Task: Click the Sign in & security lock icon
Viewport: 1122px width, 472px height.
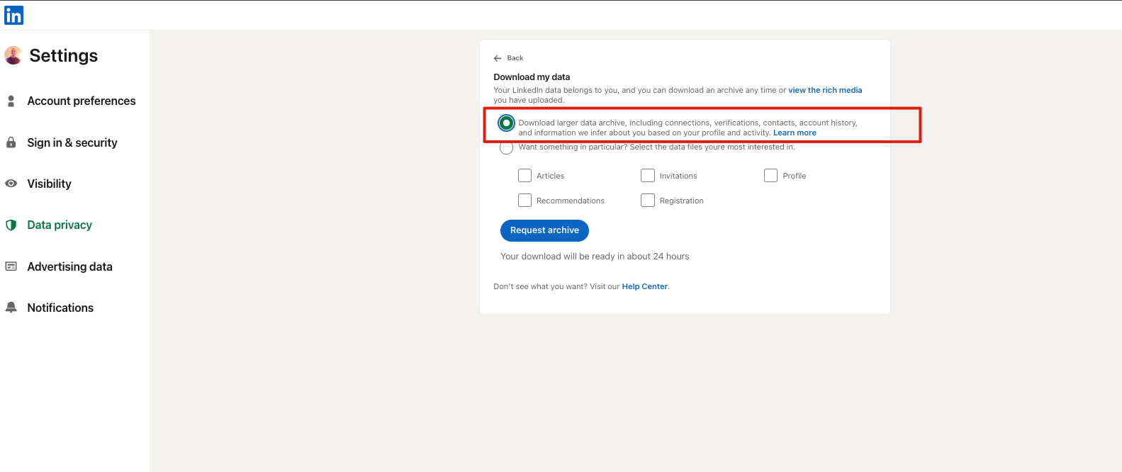Action: tap(11, 142)
